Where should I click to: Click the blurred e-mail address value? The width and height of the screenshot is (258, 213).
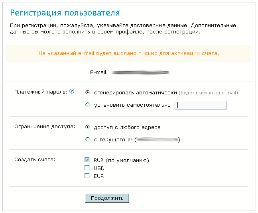point(140,73)
